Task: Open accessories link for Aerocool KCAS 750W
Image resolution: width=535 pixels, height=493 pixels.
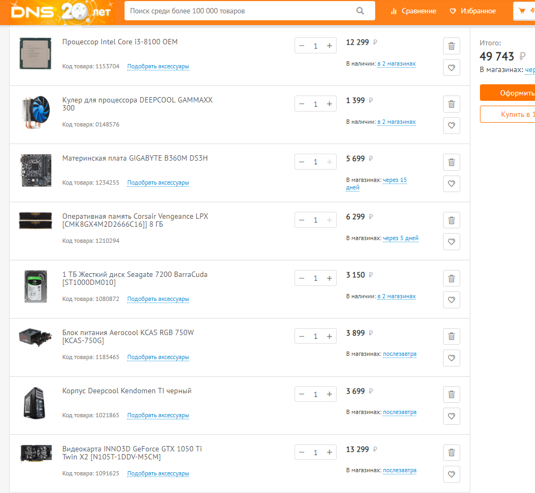Action: point(158,357)
